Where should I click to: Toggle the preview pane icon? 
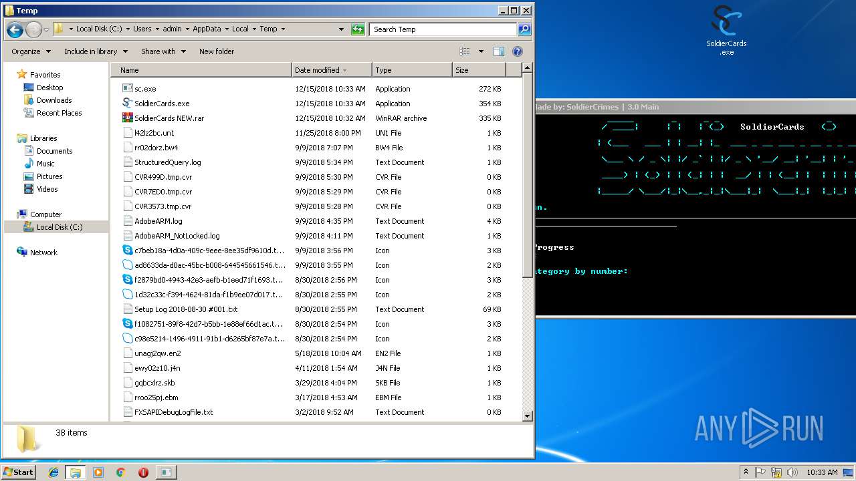(499, 51)
